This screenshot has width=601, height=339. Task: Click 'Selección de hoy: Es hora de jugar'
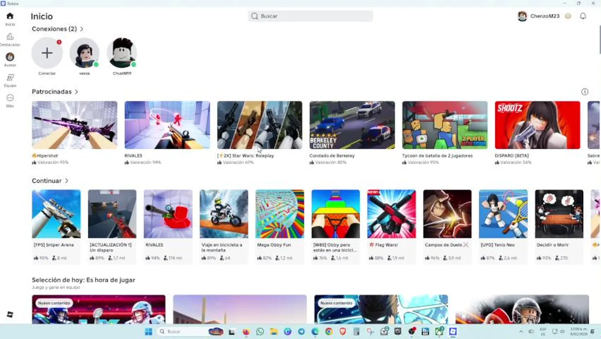pos(84,280)
